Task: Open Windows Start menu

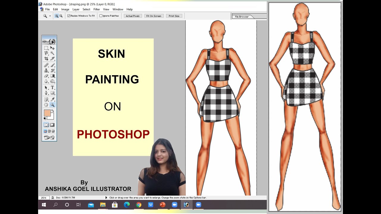Action: pyautogui.click(x=44, y=205)
